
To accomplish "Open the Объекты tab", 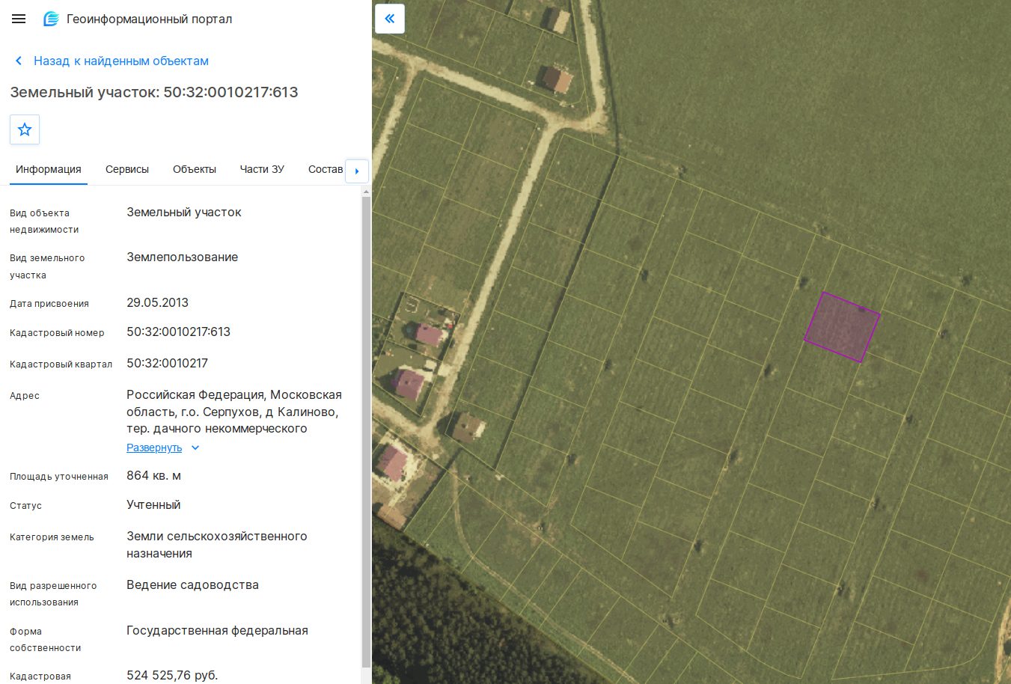I will 195,169.
